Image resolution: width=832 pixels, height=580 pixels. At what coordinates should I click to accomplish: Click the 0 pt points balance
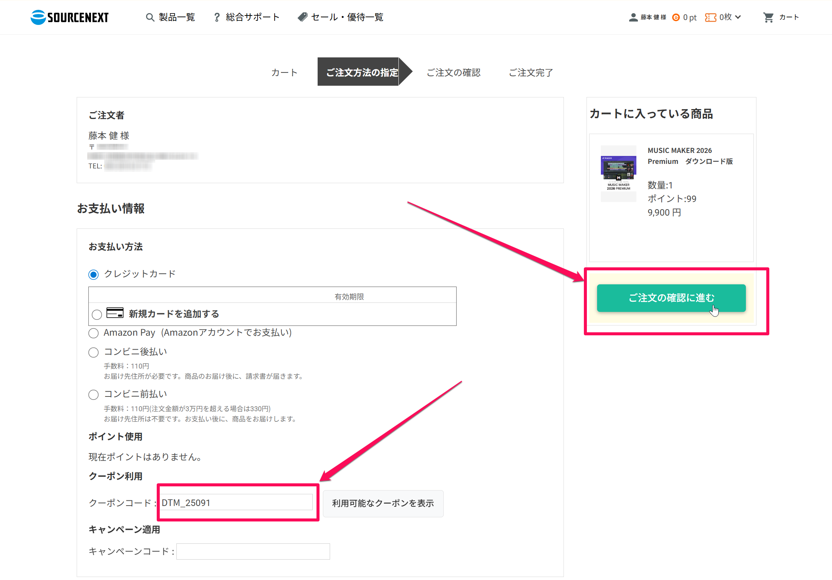(x=690, y=17)
